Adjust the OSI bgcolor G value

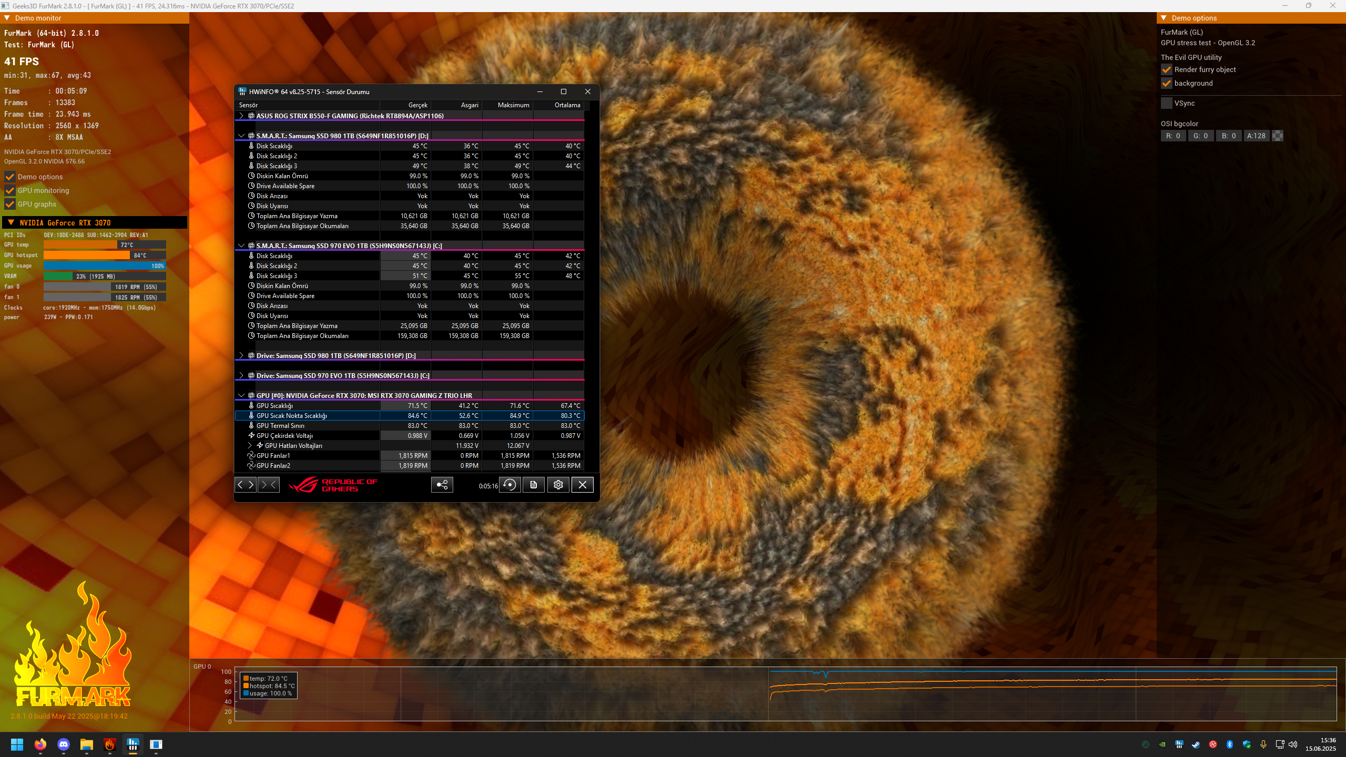[x=1200, y=136]
